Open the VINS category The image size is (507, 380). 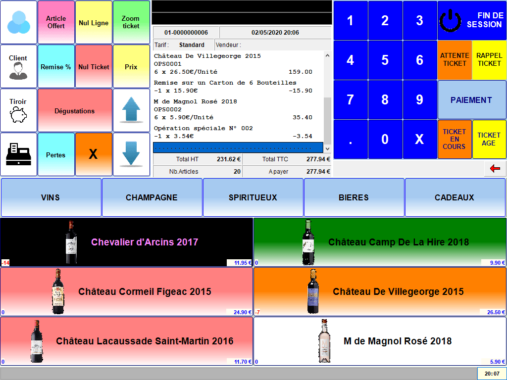(x=51, y=197)
